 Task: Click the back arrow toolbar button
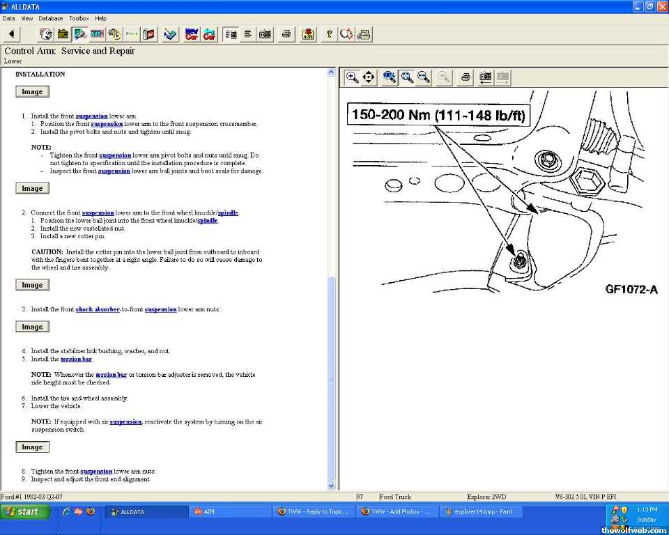[13, 33]
